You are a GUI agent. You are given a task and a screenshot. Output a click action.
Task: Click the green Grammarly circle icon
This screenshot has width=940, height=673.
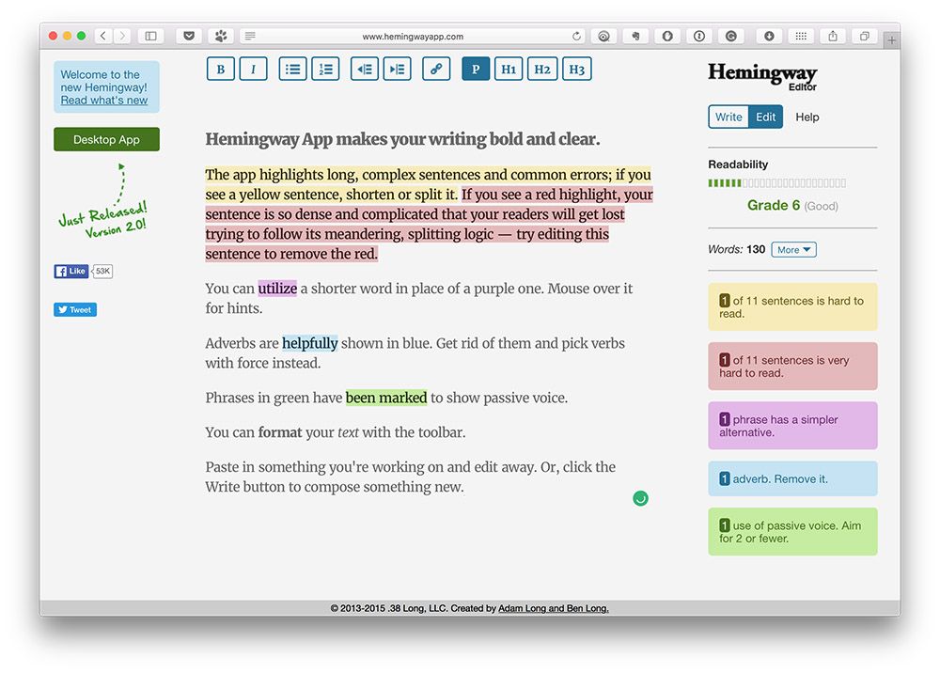[640, 498]
